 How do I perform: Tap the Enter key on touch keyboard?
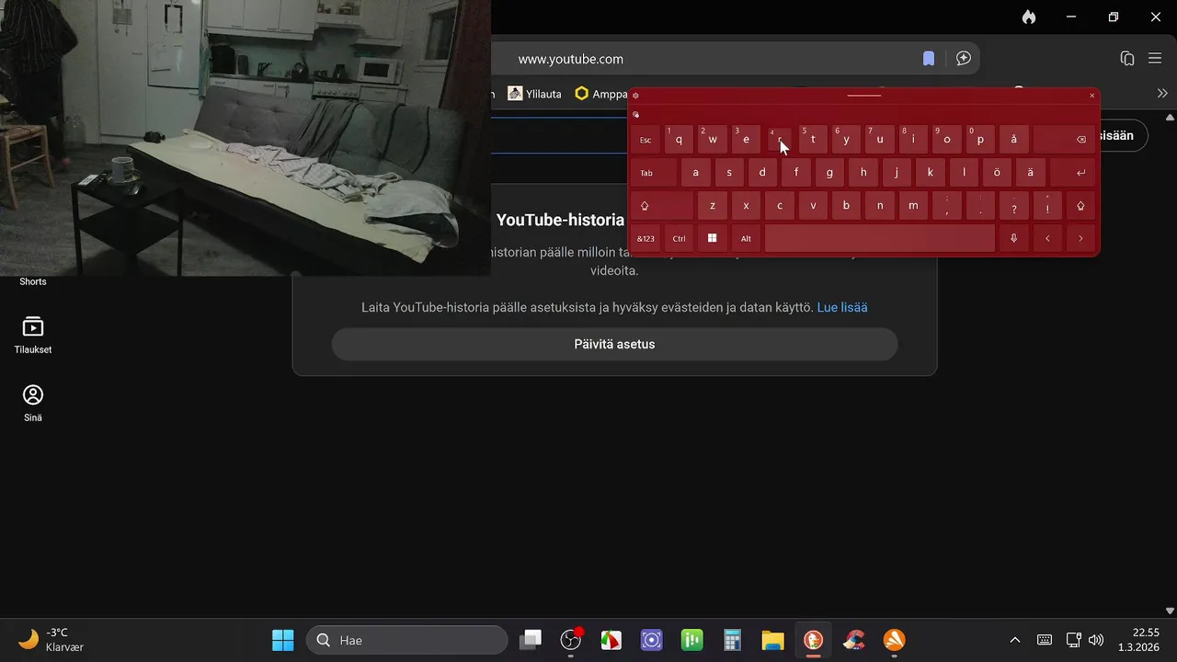[1073, 173]
